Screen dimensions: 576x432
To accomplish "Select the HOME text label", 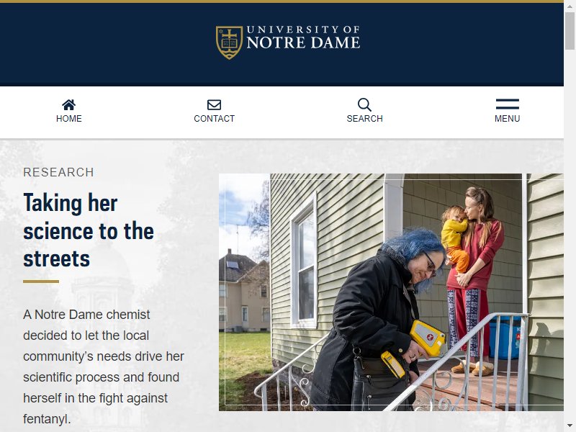I will pyautogui.click(x=68, y=119).
